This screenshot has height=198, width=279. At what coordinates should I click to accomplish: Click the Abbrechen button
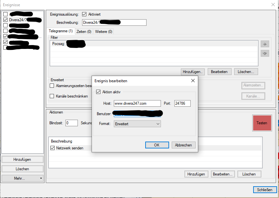[x=183, y=145]
